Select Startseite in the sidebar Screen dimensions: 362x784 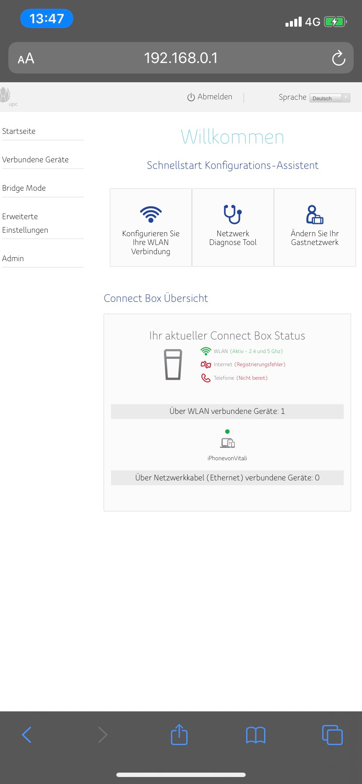click(x=19, y=131)
